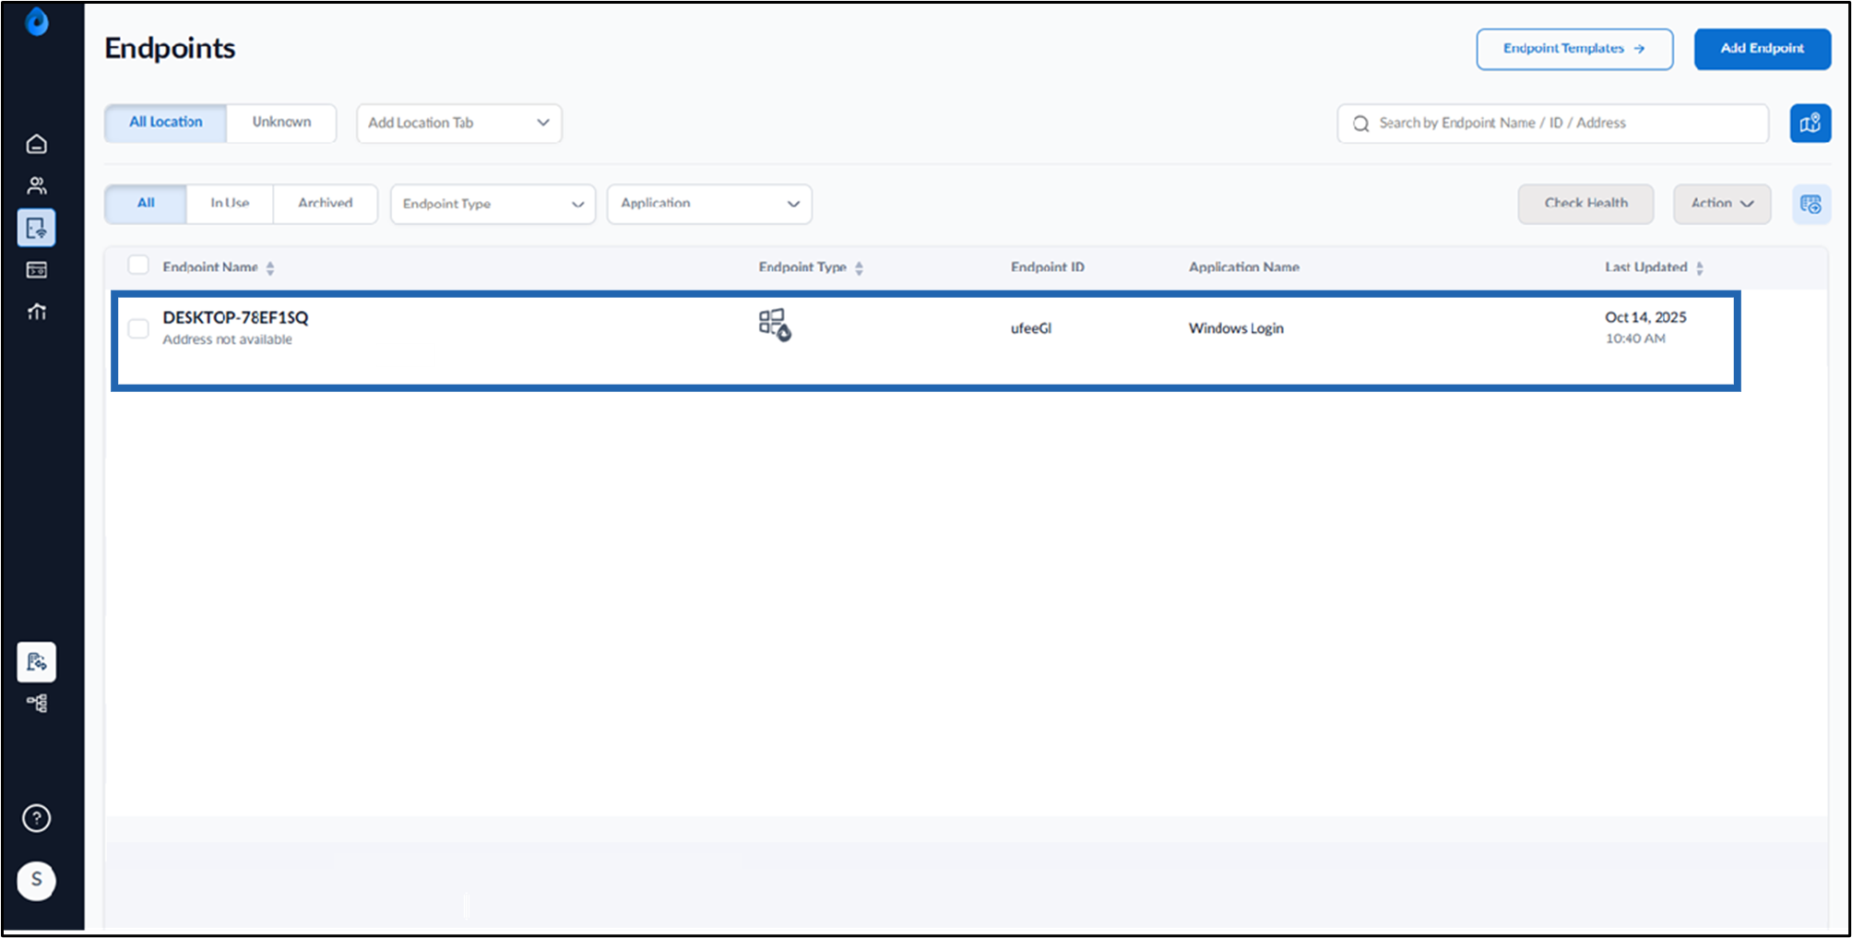Select the In Use tab

[x=230, y=204]
